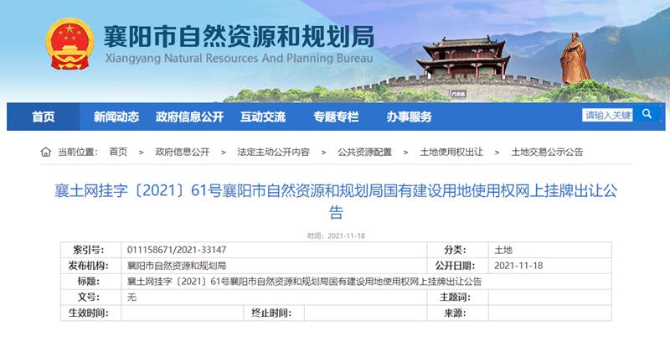The height and width of the screenshot is (337, 670).
Task: Click the 首页 breadcrumb link
Action: pos(118,152)
